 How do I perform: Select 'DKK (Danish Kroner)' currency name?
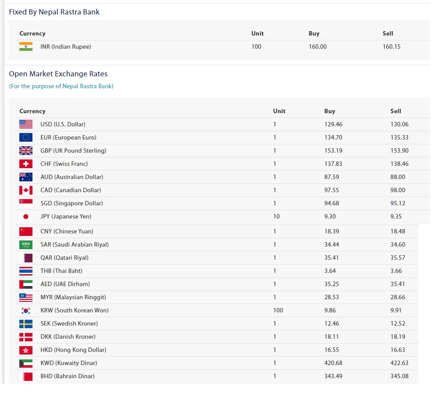[68, 337]
